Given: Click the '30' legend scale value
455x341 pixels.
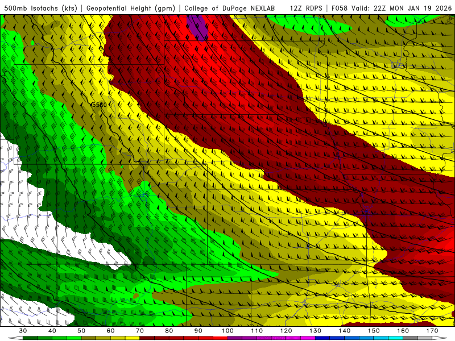Looking at the screenshot, I should 23,331.
